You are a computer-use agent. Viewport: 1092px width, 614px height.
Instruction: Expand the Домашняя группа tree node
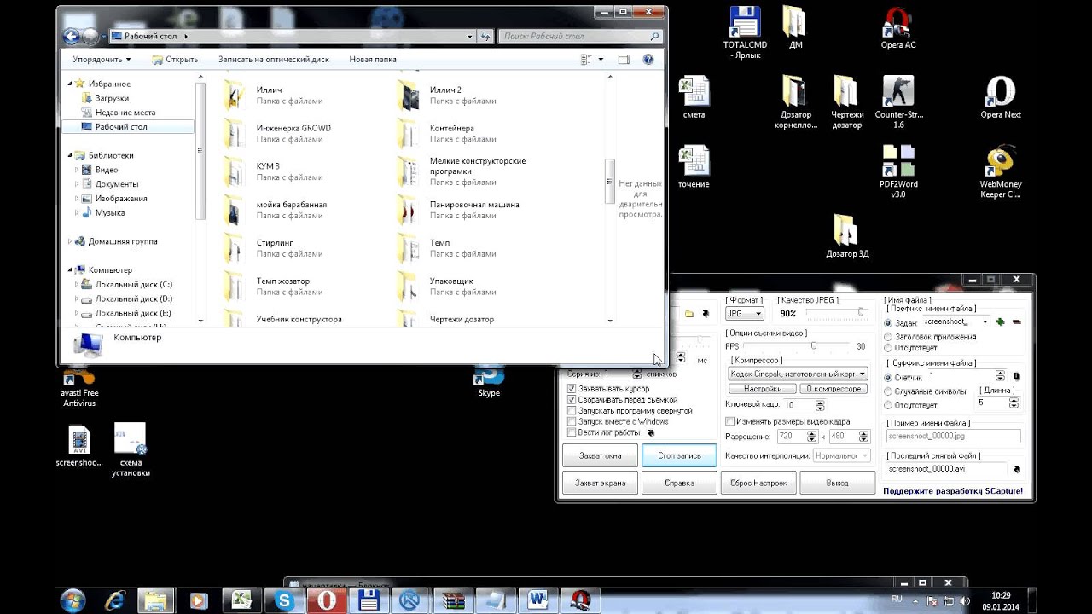[70, 241]
